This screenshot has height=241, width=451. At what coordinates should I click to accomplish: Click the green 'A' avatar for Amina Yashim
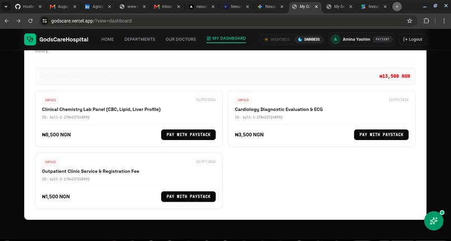pyautogui.click(x=335, y=39)
